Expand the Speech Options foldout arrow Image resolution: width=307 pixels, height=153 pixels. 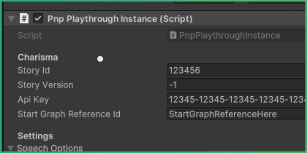[x=10, y=148]
